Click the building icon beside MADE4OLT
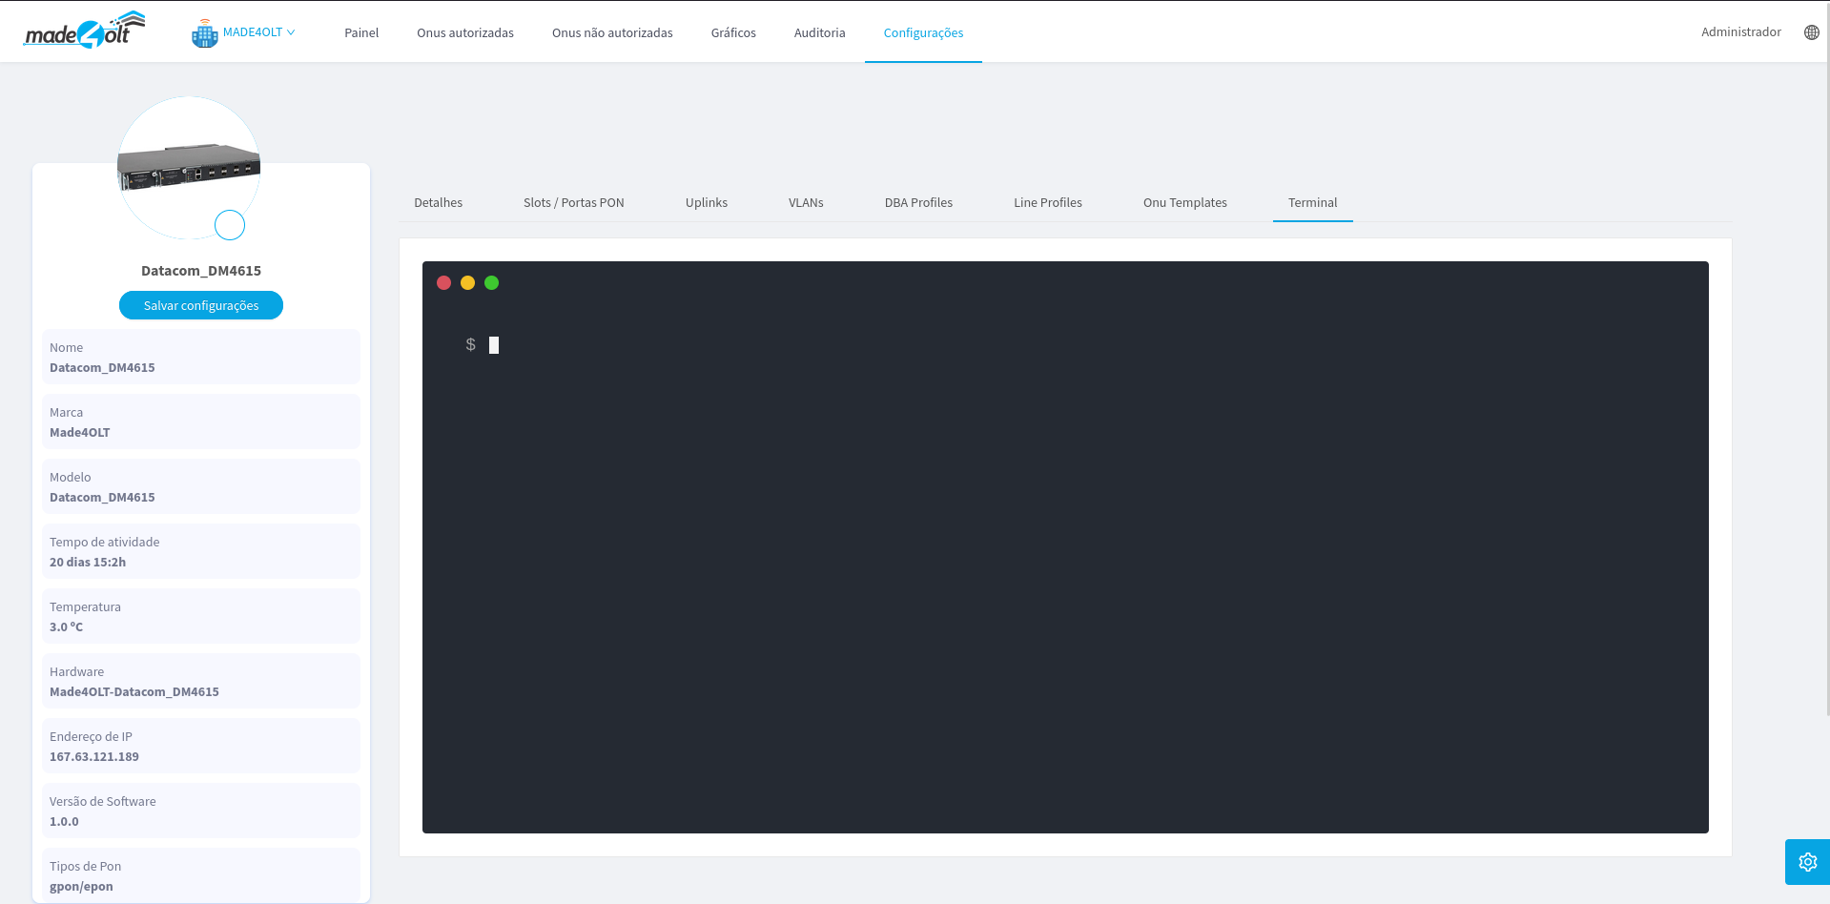 204,33
